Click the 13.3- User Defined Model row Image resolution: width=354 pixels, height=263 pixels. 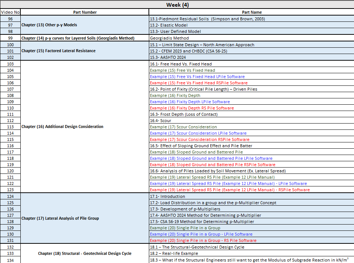[x=175, y=31]
